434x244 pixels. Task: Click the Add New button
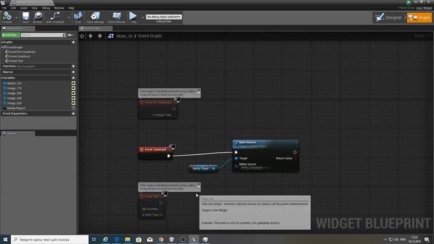click(11, 35)
